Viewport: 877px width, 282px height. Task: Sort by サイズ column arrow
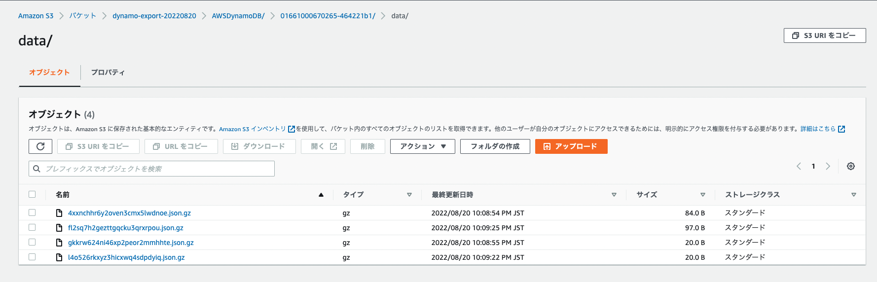[703, 195]
